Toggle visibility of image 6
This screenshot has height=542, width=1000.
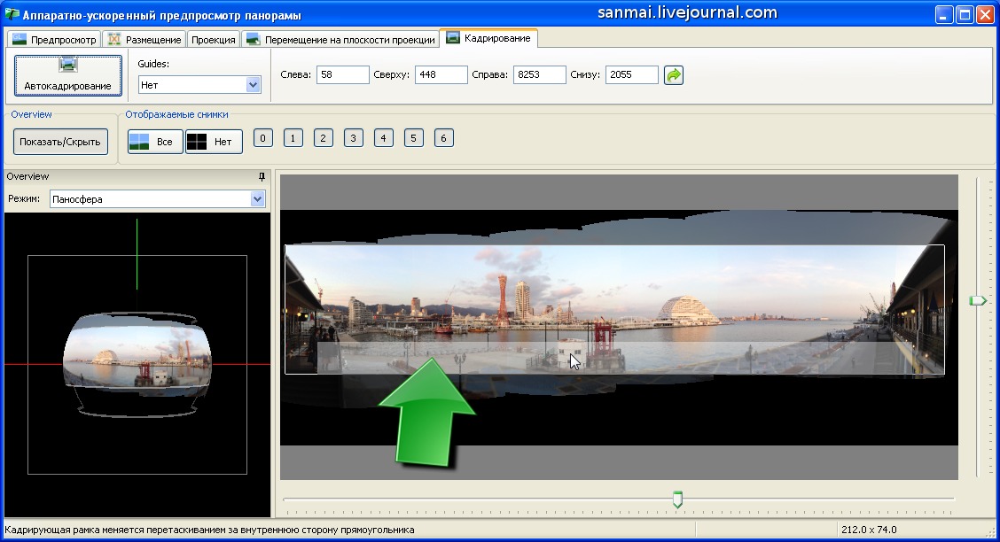point(443,138)
